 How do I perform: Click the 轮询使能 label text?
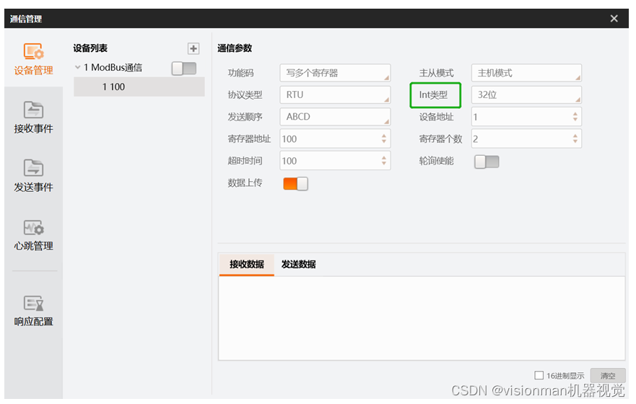tap(437, 161)
